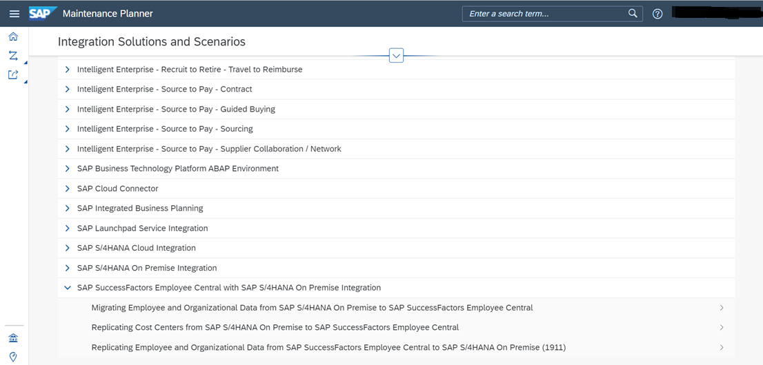Click arrow for Replicating Employee Data (1911)
The image size is (763, 365).
tap(722, 348)
